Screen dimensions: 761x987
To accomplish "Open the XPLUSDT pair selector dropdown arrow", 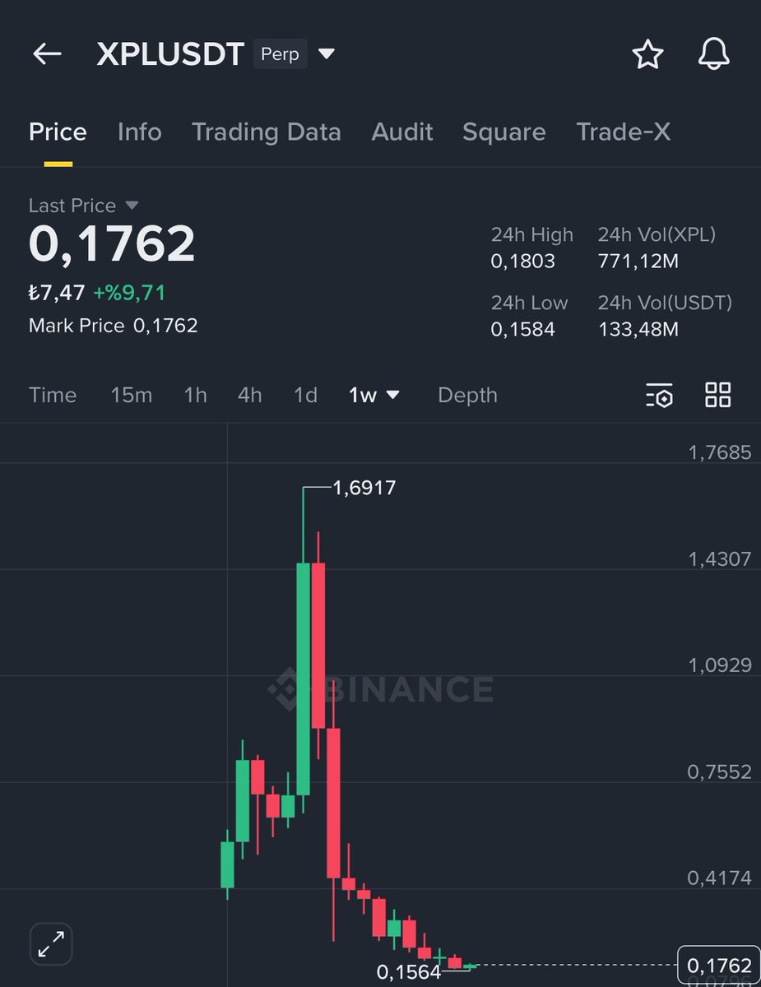I will click(x=327, y=54).
